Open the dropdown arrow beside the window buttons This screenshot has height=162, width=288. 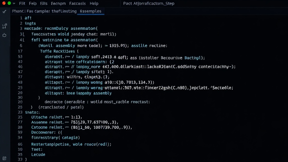pyautogui.click(x=14, y=3)
